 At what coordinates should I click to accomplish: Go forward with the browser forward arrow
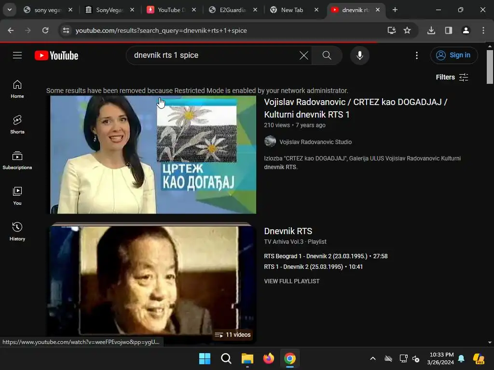(28, 30)
